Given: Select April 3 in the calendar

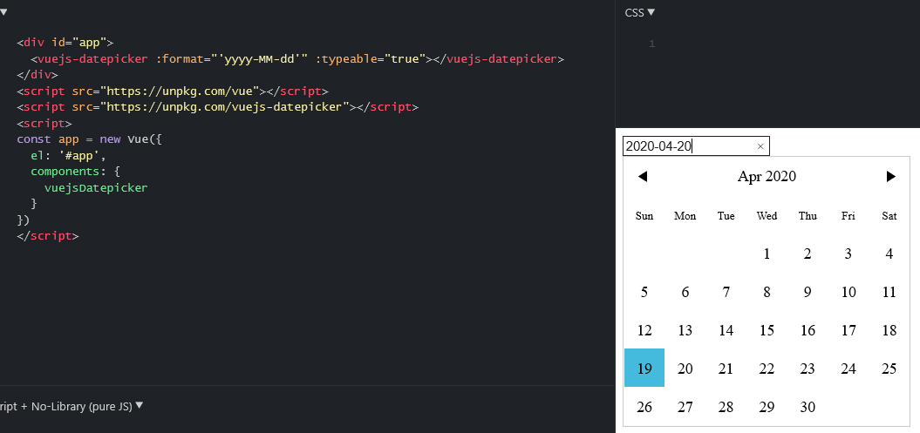Looking at the screenshot, I should (x=848, y=254).
